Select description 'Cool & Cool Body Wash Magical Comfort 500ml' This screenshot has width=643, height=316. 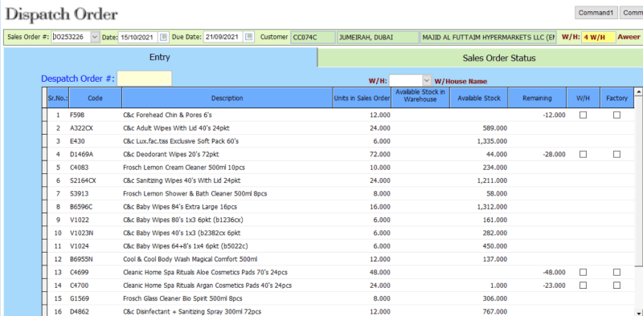tap(190, 259)
